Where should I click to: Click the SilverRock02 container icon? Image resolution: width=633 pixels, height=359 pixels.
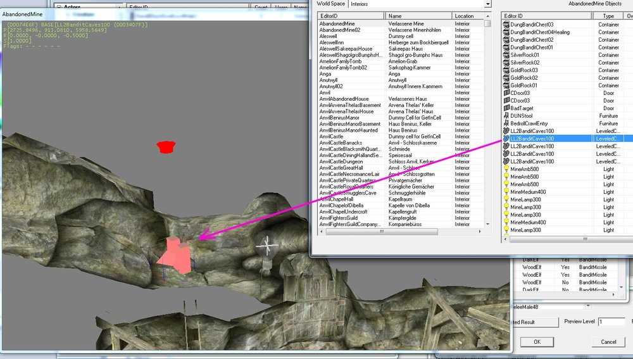pyautogui.click(x=506, y=63)
